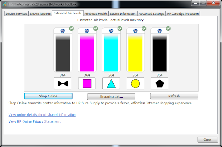Click the cyan triangle cartridge symbol
The image size is (222, 147).
pyautogui.click(x=111, y=83)
